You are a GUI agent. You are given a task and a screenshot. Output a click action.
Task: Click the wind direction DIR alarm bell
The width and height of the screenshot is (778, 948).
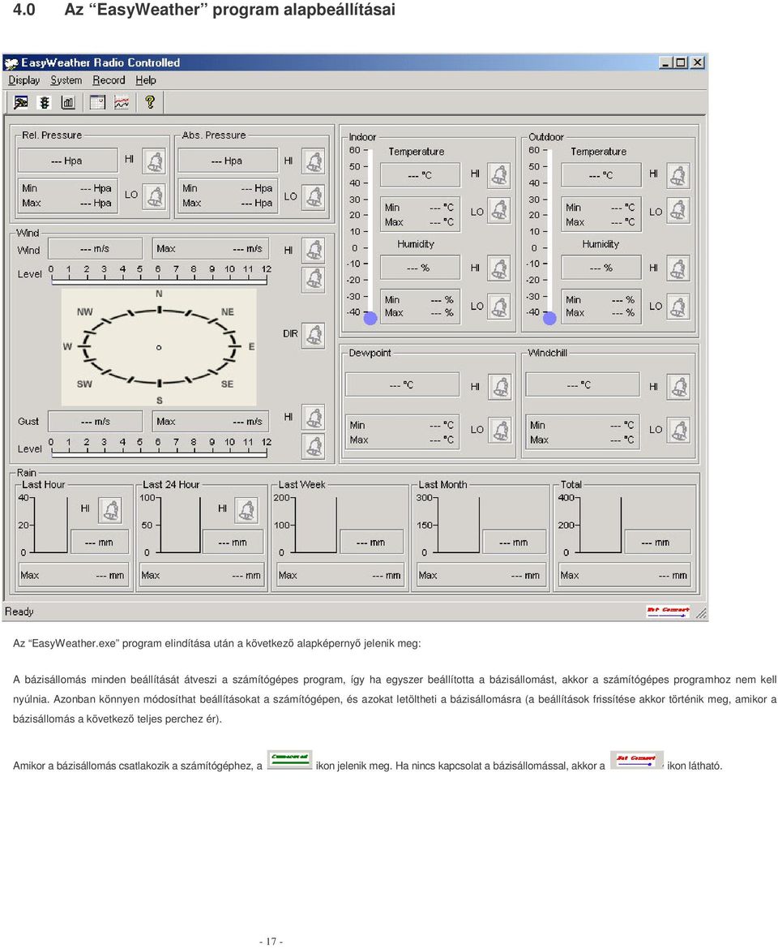click(x=314, y=335)
